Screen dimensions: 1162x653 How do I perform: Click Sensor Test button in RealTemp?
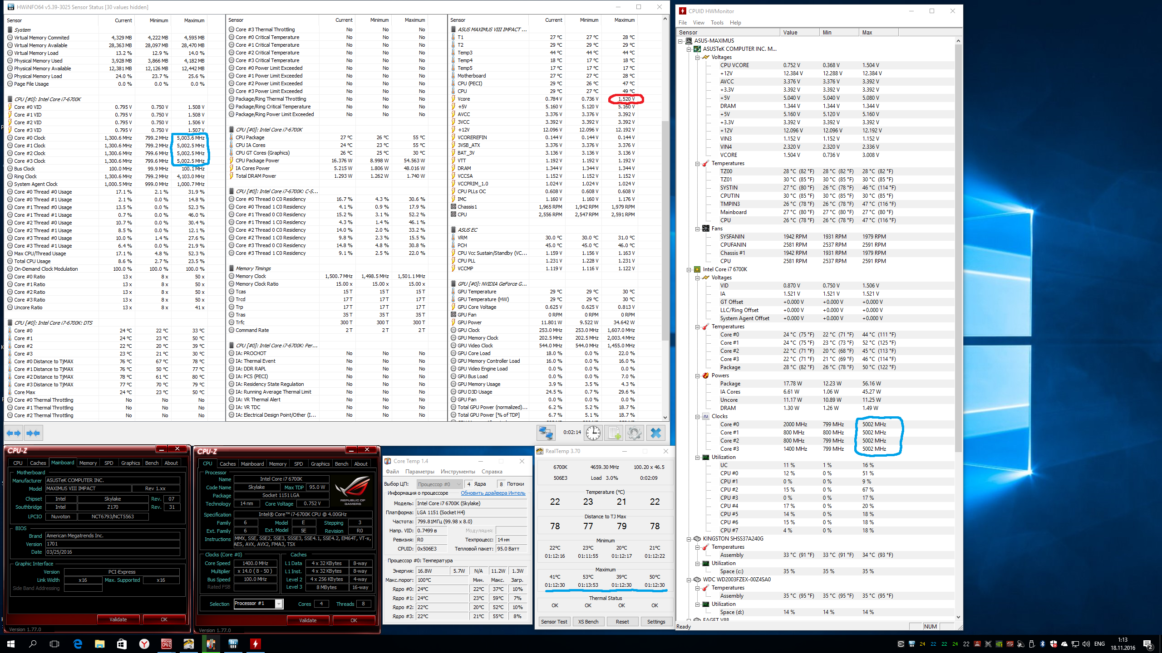click(554, 622)
